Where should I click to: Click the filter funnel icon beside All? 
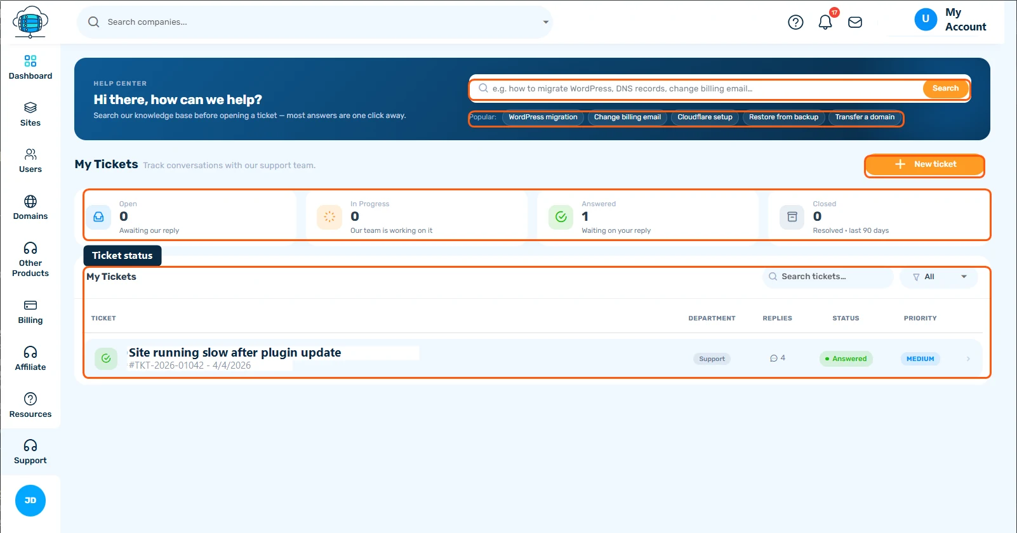coord(916,277)
